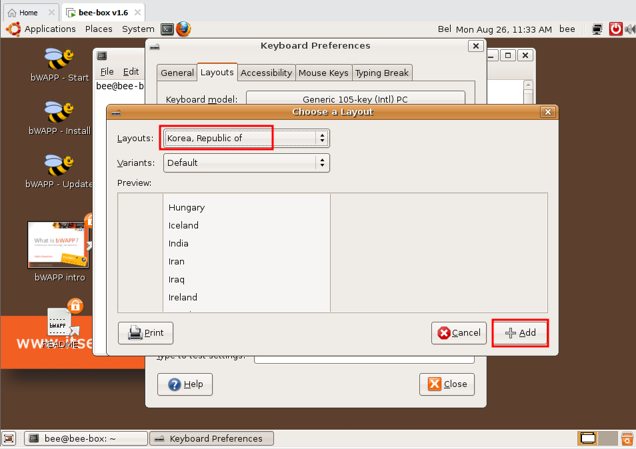This screenshot has height=449, width=636.
Task: Click the Print button
Action: [x=145, y=333]
